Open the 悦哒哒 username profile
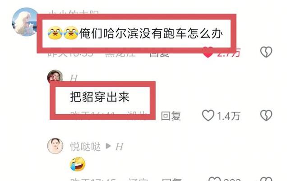Image resolution: width=287 pixels, height=181 pixels. (x=85, y=147)
